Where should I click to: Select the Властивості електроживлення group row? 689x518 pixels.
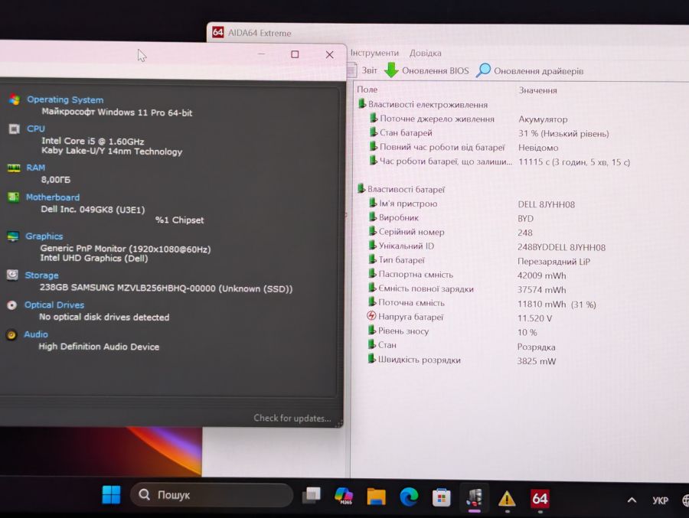point(423,105)
